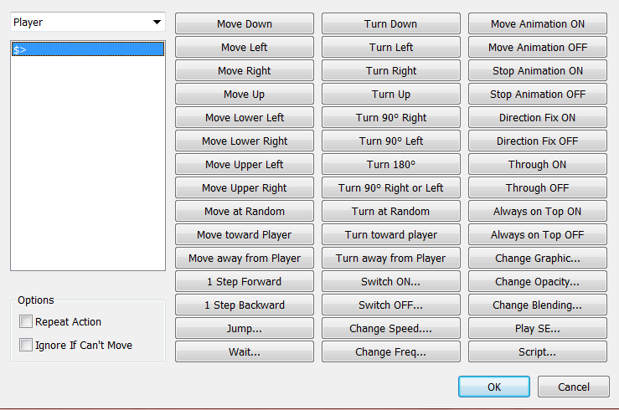This screenshot has width=619, height=410.
Task: Insert Turn 90° Left command
Action: pyautogui.click(x=391, y=141)
